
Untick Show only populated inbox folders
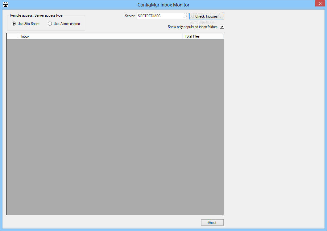[x=222, y=27]
